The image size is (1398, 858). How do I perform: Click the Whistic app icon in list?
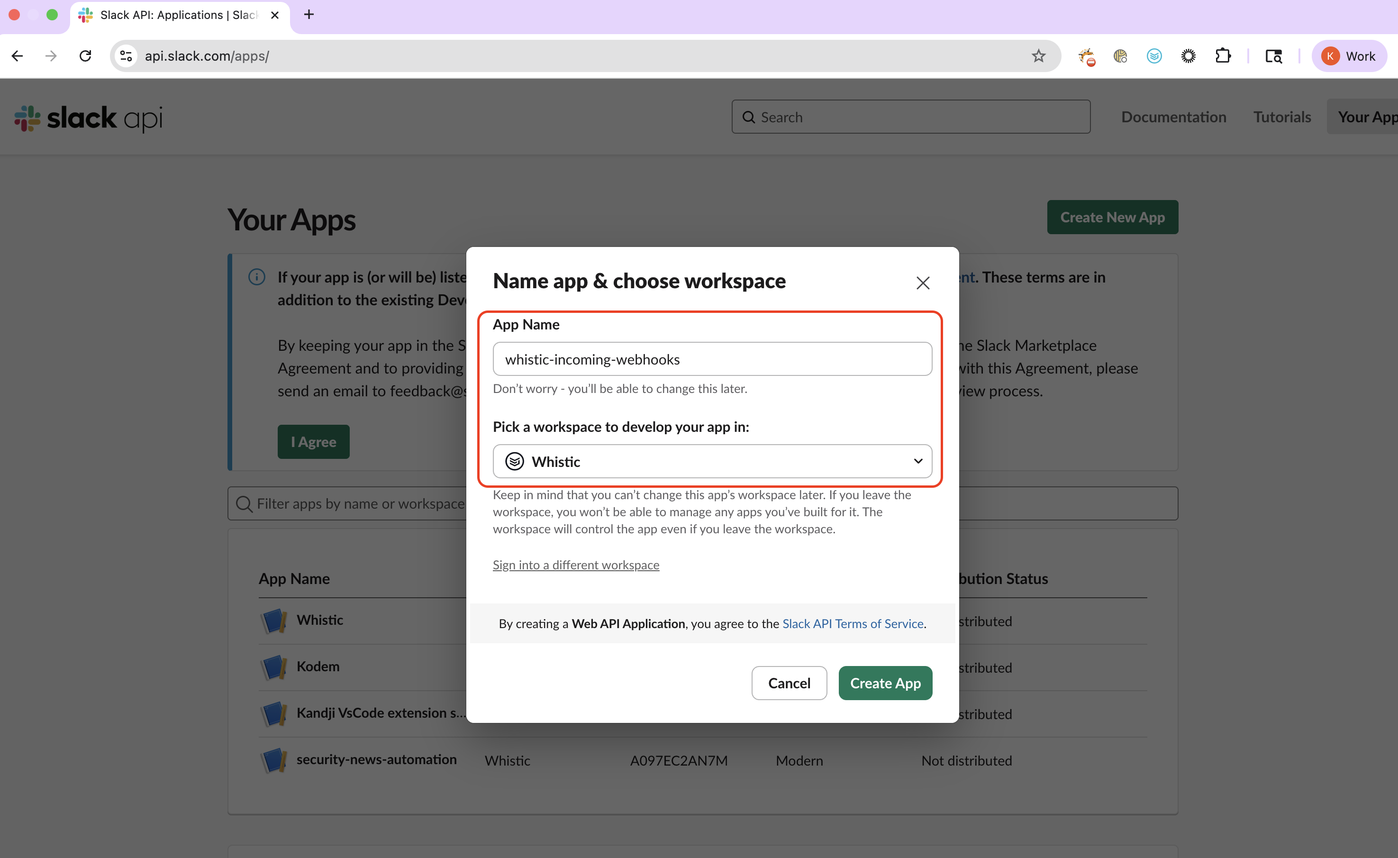click(274, 620)
